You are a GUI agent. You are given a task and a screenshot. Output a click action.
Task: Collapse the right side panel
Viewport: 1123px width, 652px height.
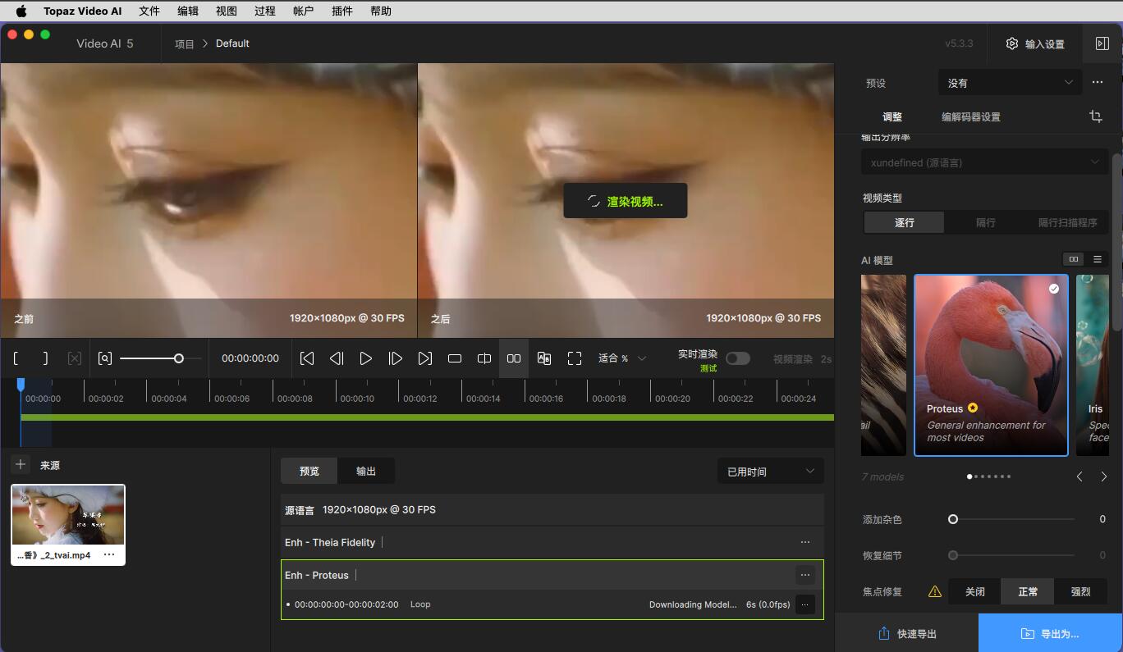coord(1102,43)
